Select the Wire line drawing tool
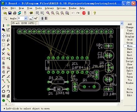The image size is (137, 112). coord(3,87)
